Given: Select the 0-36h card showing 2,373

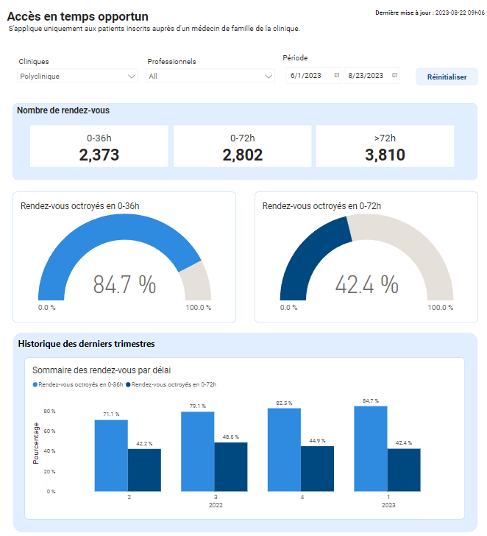Looking at the screenshot, I should point(99,147).
